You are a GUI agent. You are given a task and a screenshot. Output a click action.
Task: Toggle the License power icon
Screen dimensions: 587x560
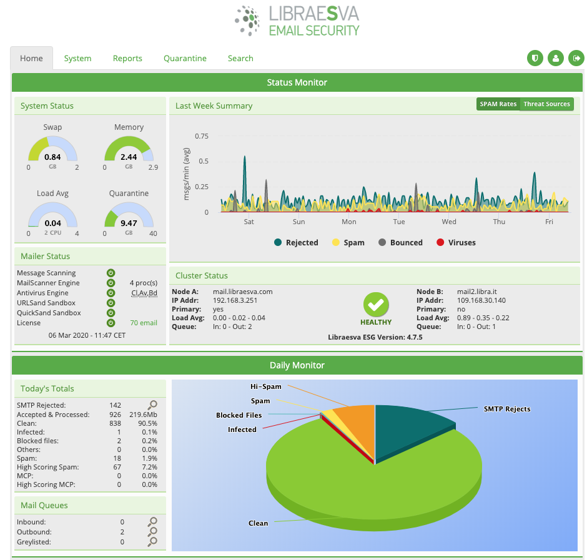pos(111,323)
